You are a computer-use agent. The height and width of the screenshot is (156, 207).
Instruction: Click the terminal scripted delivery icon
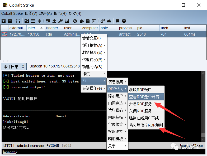(x=94, y=21)
